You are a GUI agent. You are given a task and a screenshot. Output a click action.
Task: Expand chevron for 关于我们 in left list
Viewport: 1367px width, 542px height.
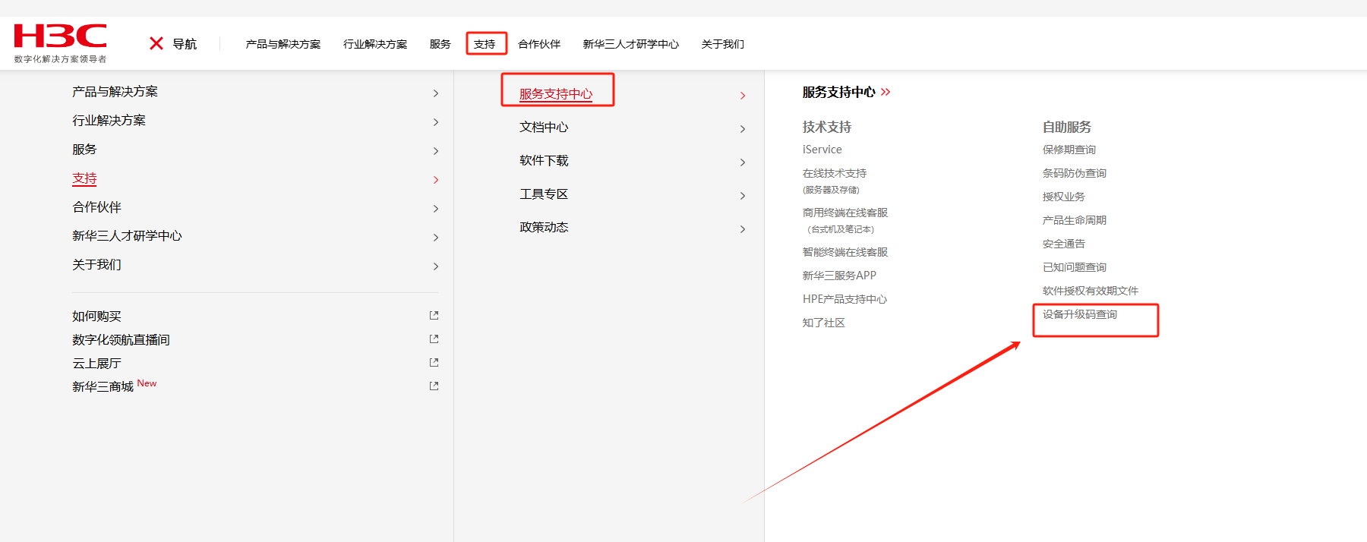[436, 266]
